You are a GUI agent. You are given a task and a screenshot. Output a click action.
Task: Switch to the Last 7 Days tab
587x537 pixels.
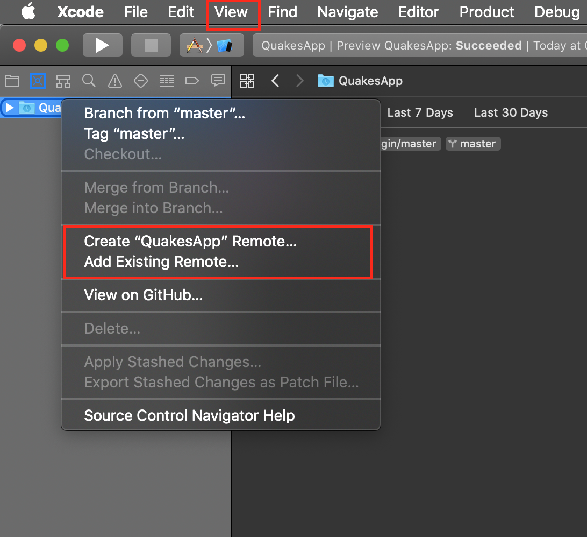tap(420, 112)
